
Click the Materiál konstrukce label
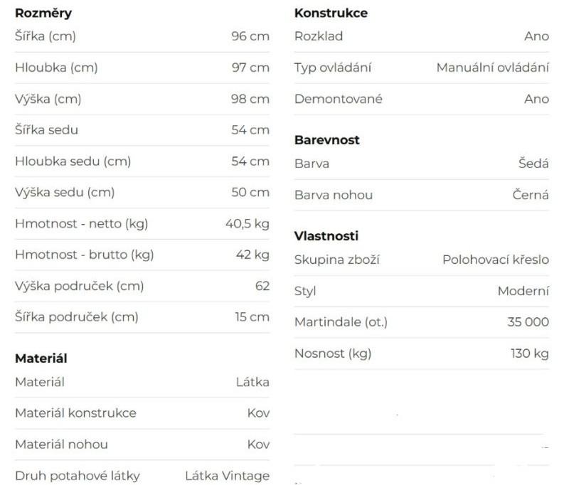75,413
